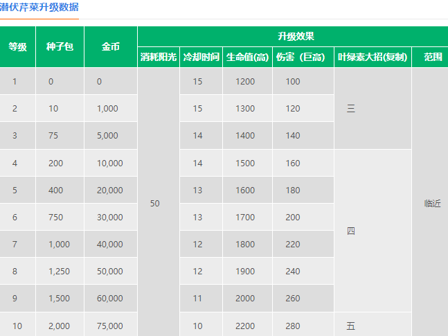Viewport: 448px width, 336px height.
Task: Click the 五 chlorophyll ability cell
Action: click(x=373, y=326)
